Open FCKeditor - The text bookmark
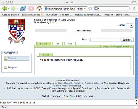Image resolution: width=138 pixels, height=109 pixels. pyautogui.click(x=59, y=15)
